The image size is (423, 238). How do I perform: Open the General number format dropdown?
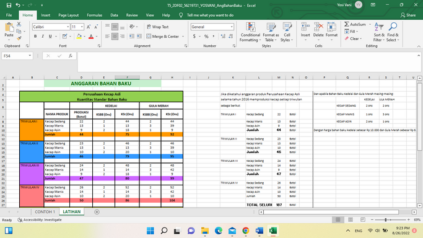point(232,27)
